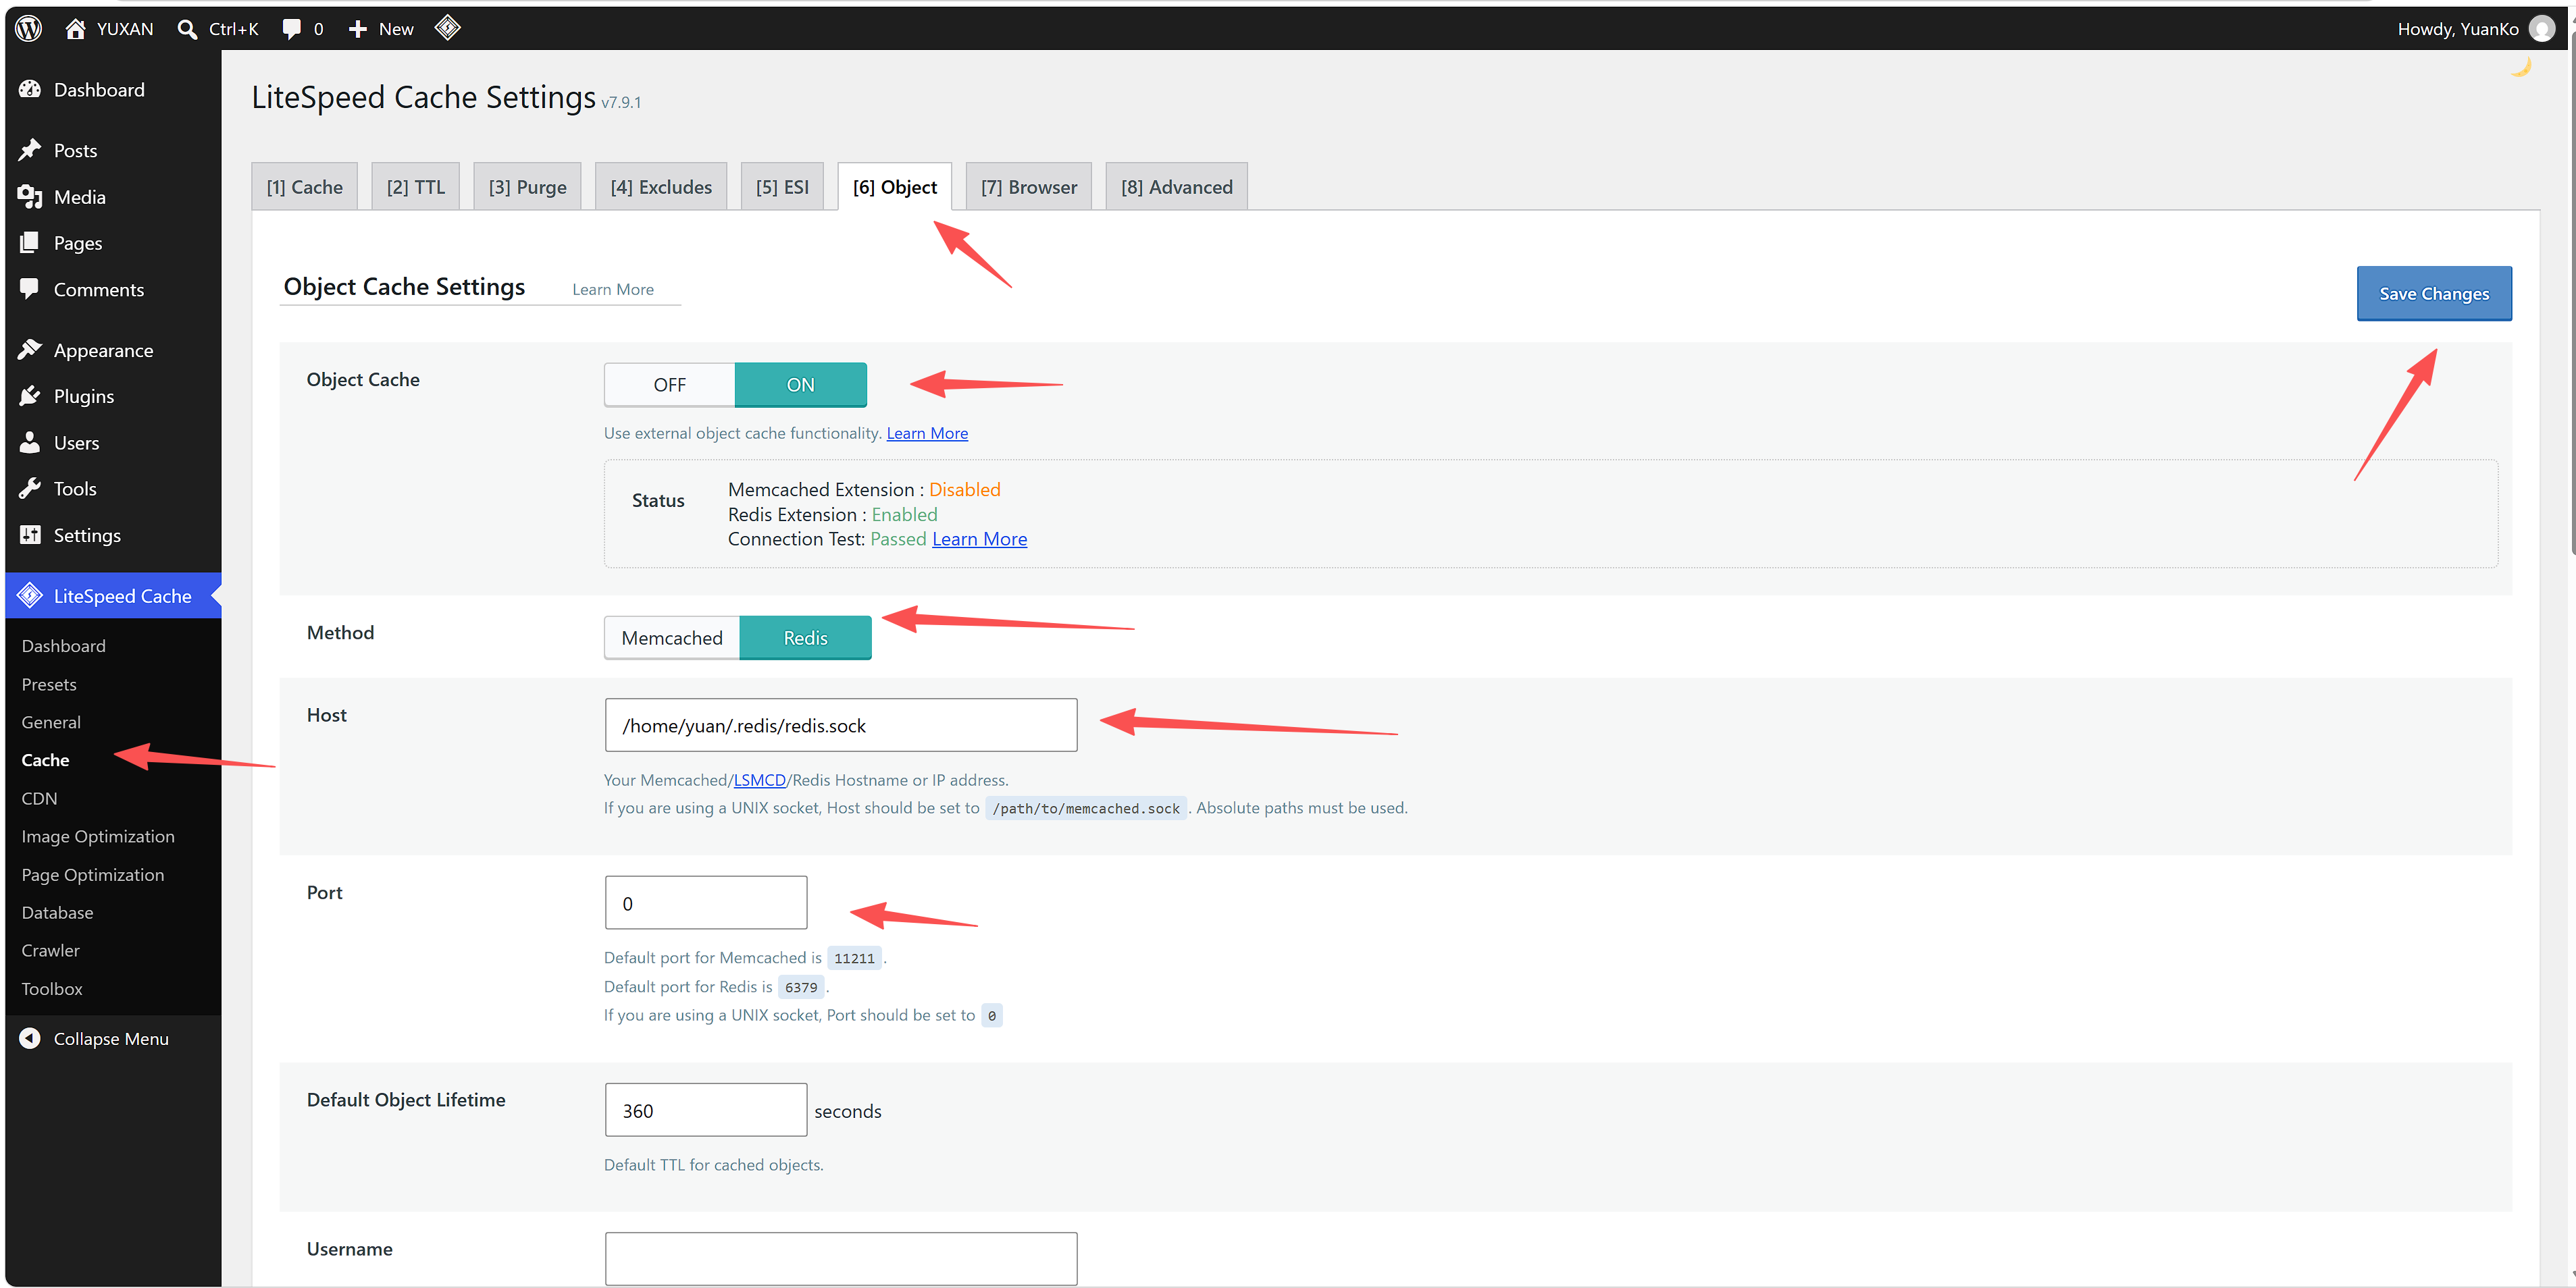Open the Database submenu item
This screenshot has height=1288, width=2576.
[x=57, y=912]
